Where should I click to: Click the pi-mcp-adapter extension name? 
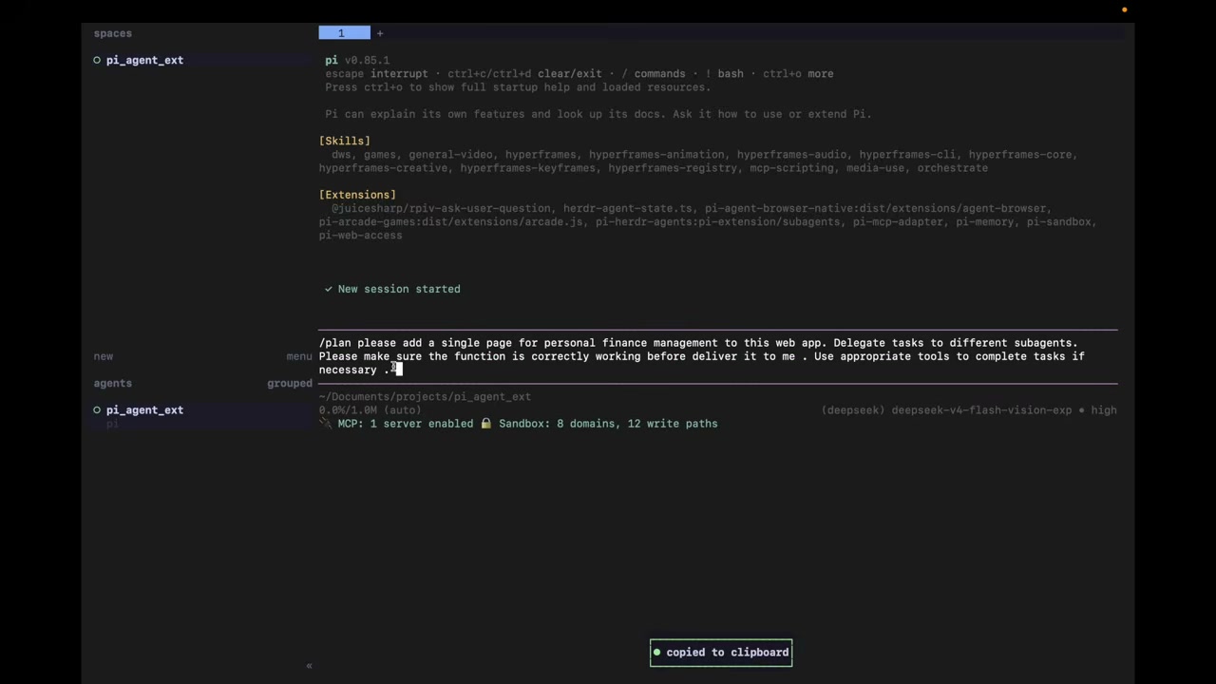[x=898, y=222]
